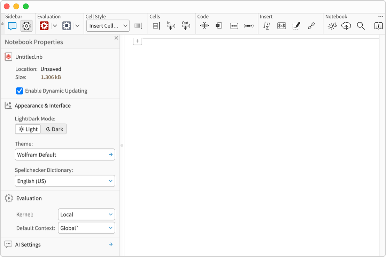Click the Untitled.nb notebook icon
The width and height of the screenshot is (386, 257).
coord(8,57)
